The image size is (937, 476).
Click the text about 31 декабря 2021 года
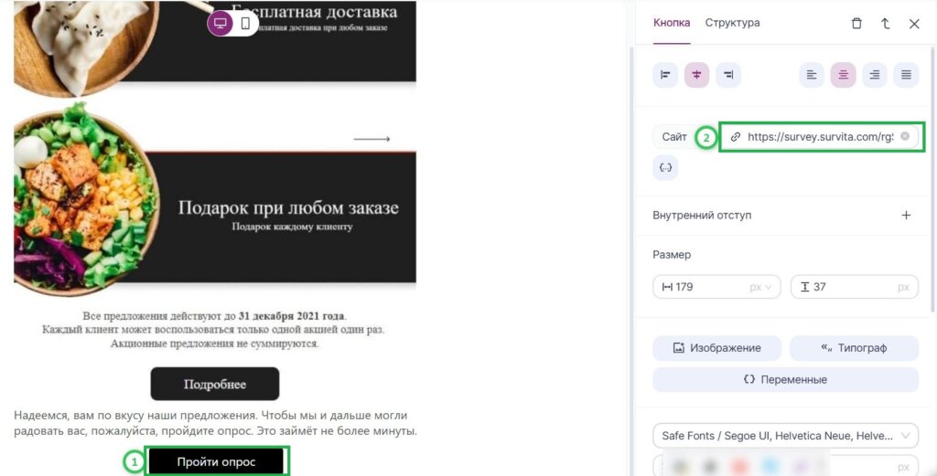click(x=214, y=316)
